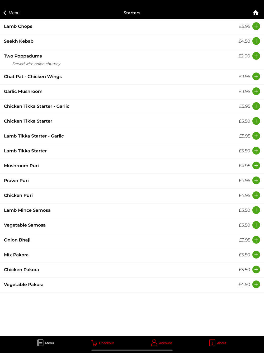Show the About tab

(218, 343)
